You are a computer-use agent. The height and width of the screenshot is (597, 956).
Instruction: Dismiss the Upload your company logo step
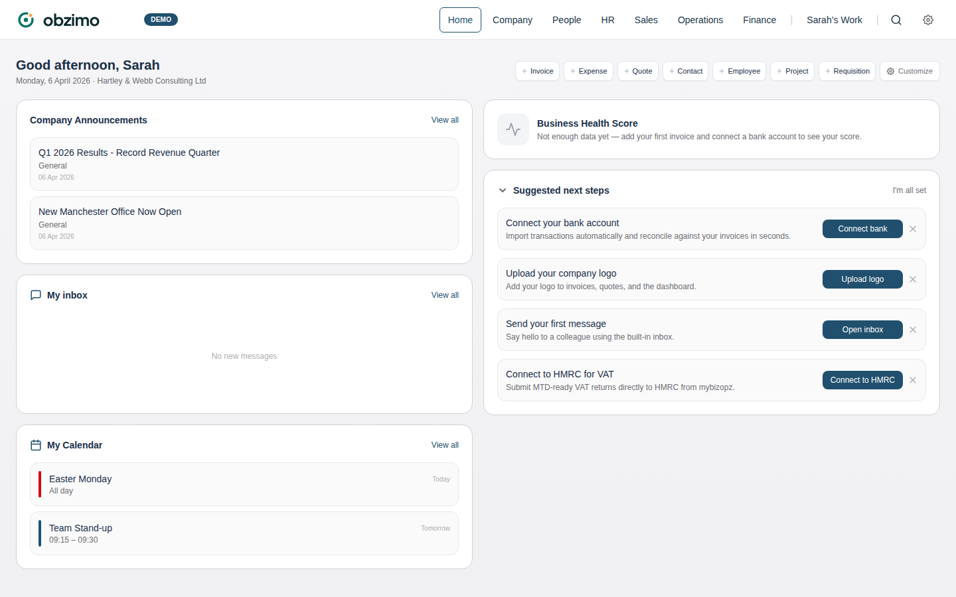point(913,279)
